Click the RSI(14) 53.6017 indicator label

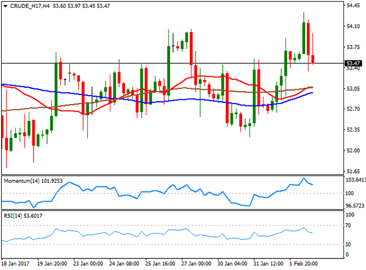(x=23, y=216)
